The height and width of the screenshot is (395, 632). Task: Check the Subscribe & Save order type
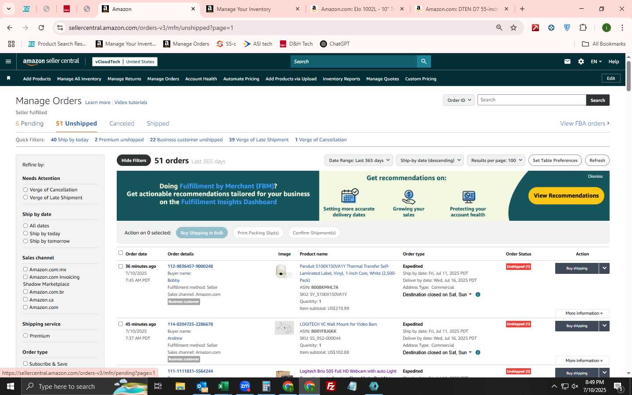25,363
